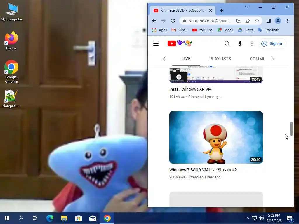Click the address bar URL field
Screen dimensions: 299x224
coord(210,21)
